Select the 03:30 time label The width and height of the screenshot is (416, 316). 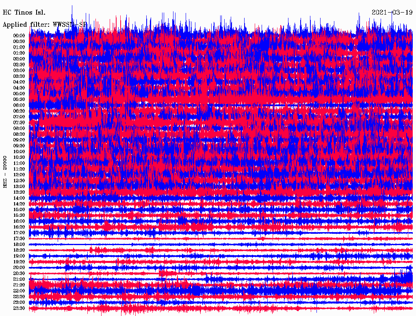(19, 76)
